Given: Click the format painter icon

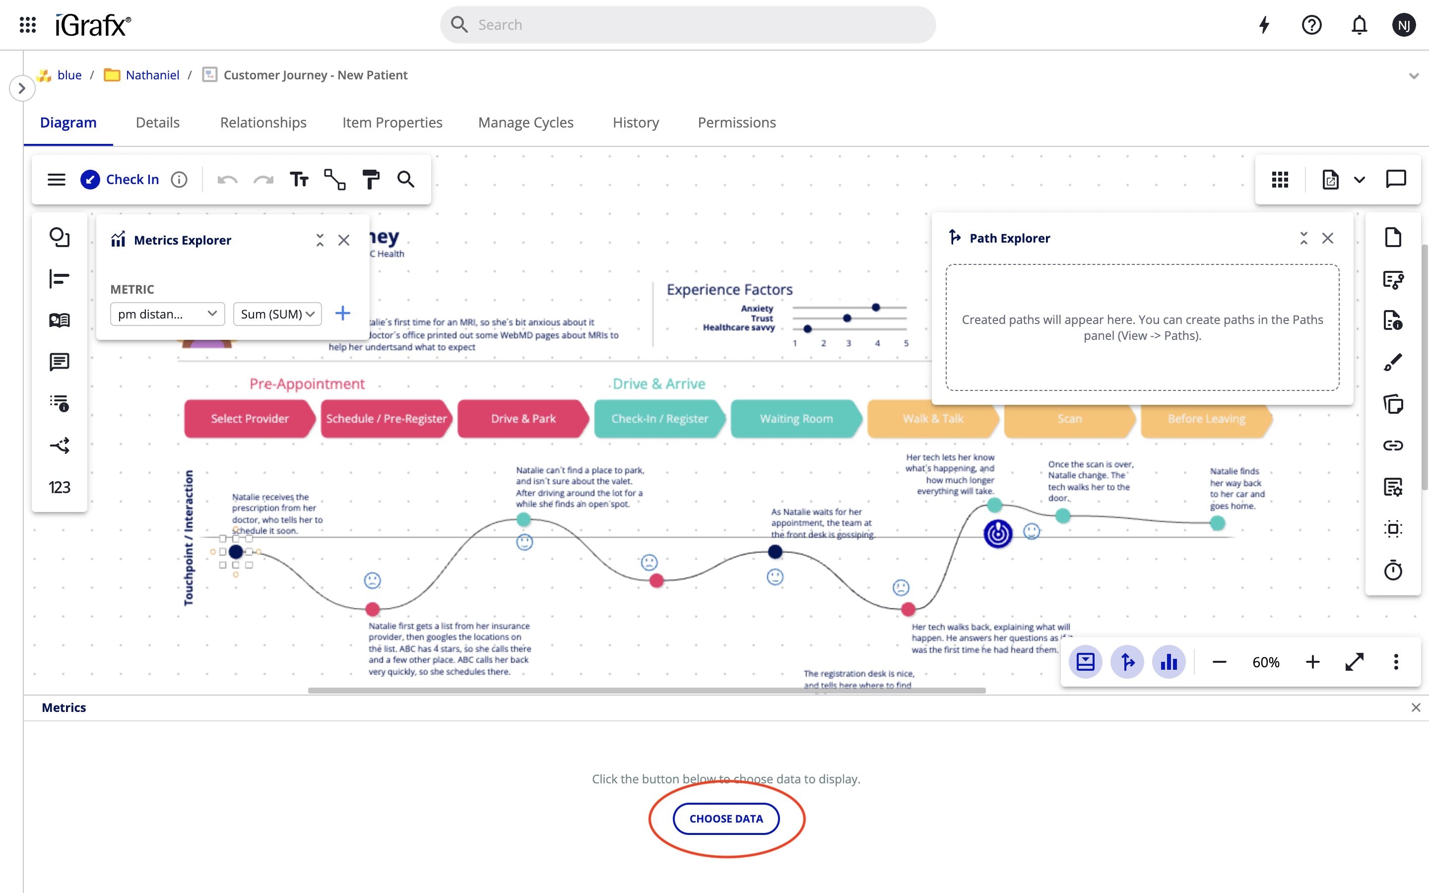Looking at the screenshot, I should pyautogui.click(x=370, y=180).
